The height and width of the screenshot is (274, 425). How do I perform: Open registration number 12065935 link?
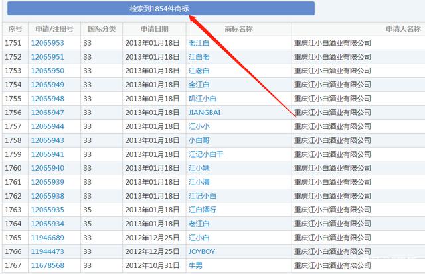47,210
